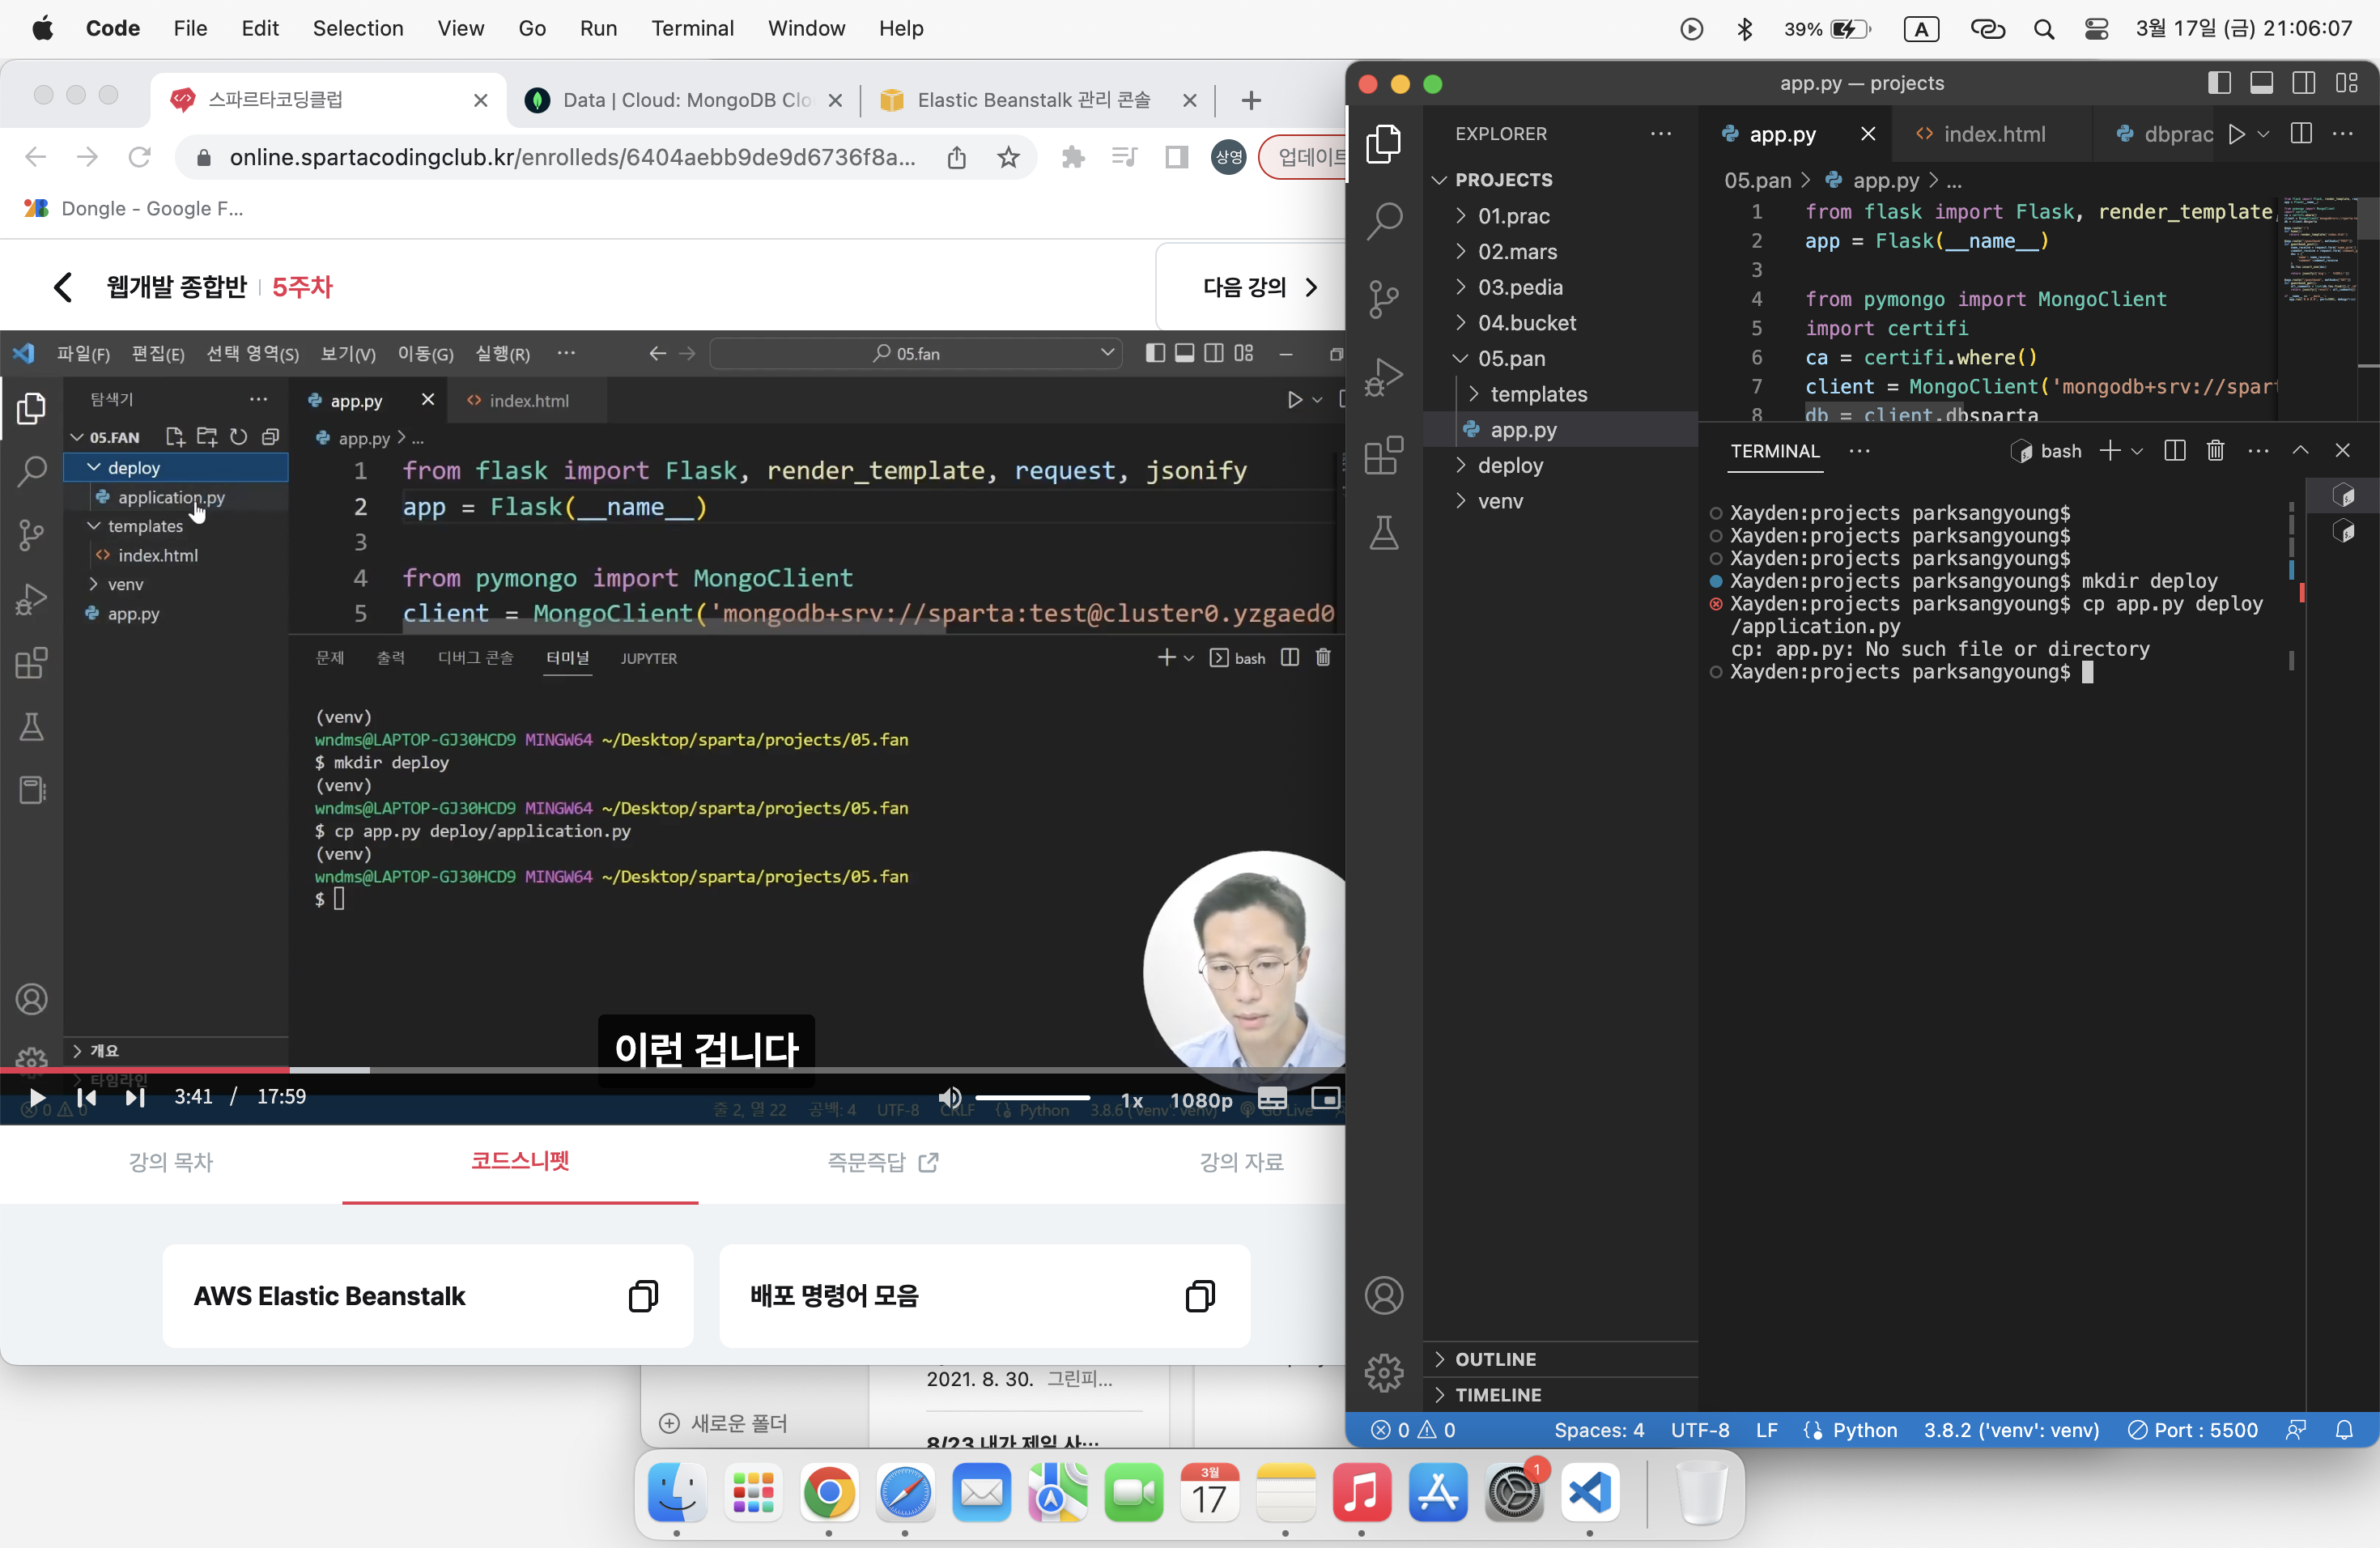Screen dimensions: 2380x1548
Task: Mute the lecture video volume
Action: 950,1098
